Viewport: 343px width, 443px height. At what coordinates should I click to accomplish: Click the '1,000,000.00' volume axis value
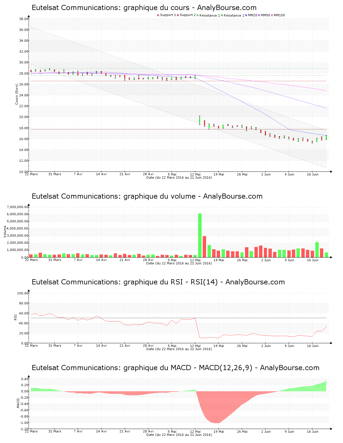point(18,250)
